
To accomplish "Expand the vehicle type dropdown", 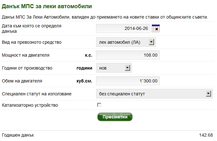I will coord(151,42).
